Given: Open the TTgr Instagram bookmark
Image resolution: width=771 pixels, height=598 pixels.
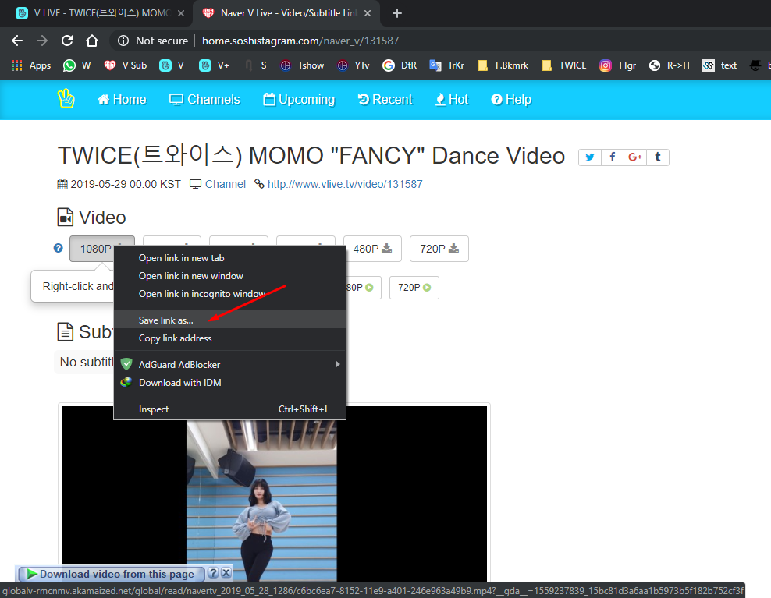Looking at the screenshot, I should (617, 65).
